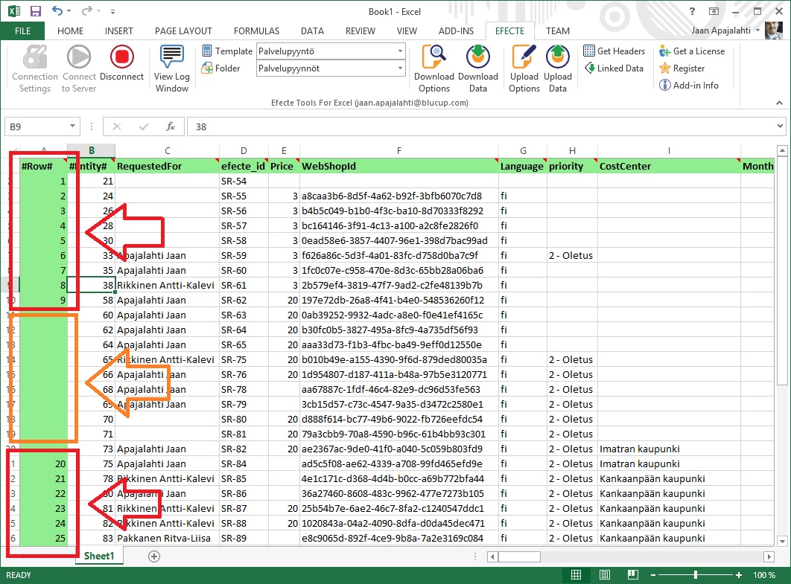Click the Undo icon
The image size is (791, 584).
pos(57,10)
